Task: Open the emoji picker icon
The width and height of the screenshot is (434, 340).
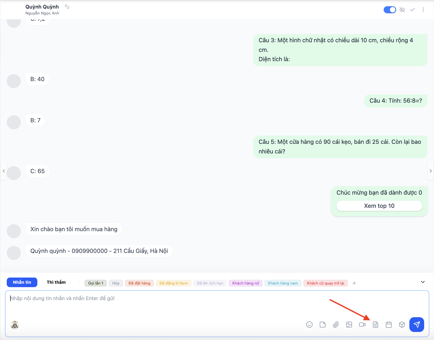Action: pyautogui.click(x=309, y=324)
